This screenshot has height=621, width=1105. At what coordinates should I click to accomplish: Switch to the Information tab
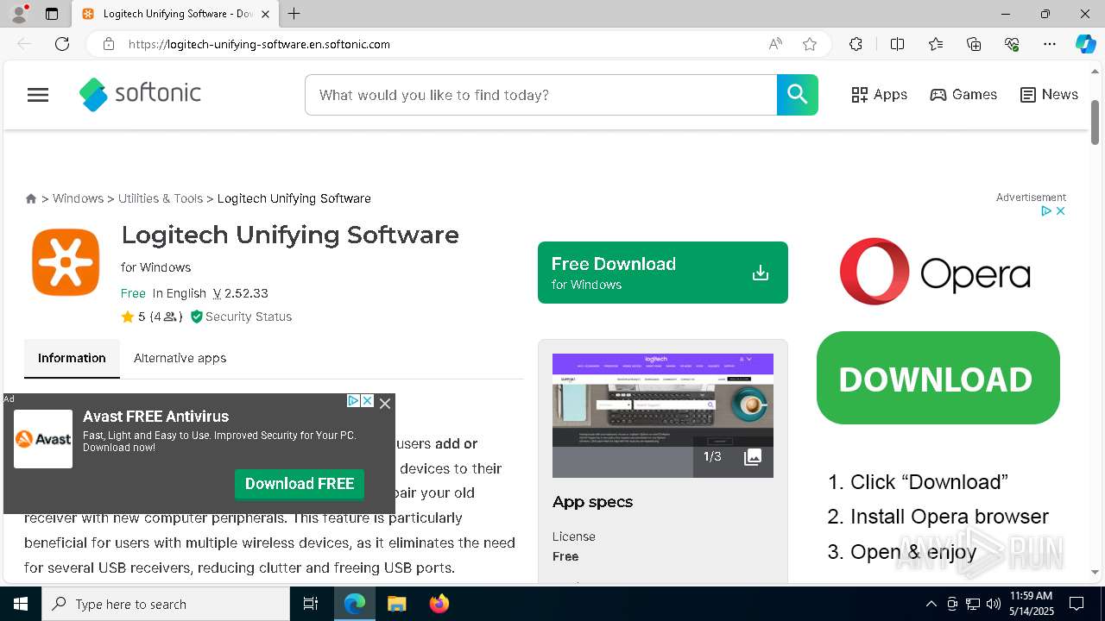click(72, 358)
